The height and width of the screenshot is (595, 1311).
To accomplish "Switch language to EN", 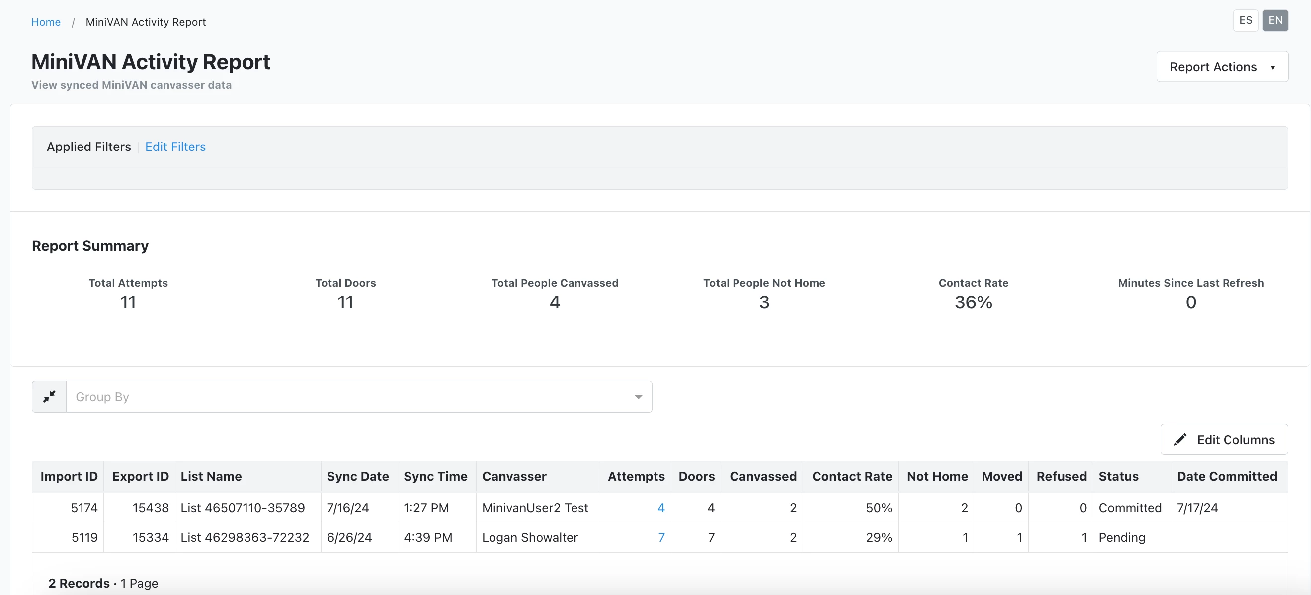I will click(1274, 21).
